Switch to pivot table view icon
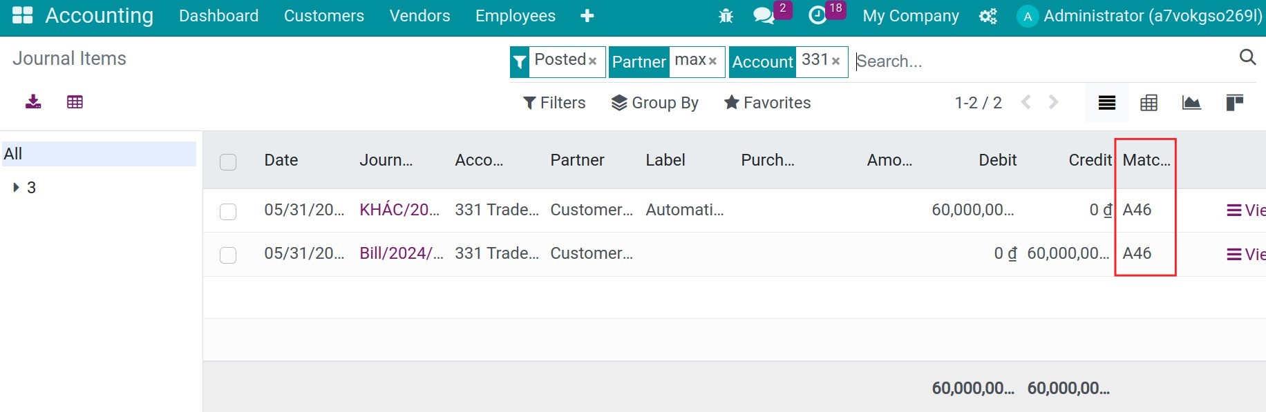Viewport: 1266px width, 412px height. 1149,103
